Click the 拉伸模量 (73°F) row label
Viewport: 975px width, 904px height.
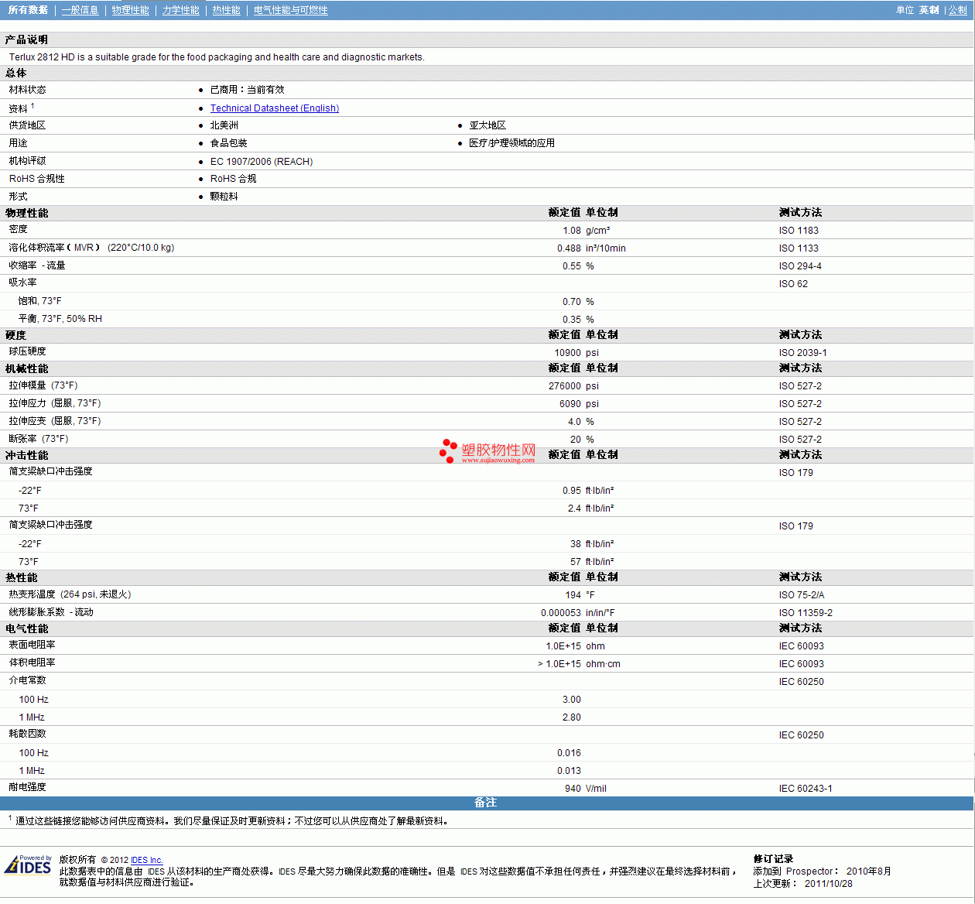tap(43, 385)
